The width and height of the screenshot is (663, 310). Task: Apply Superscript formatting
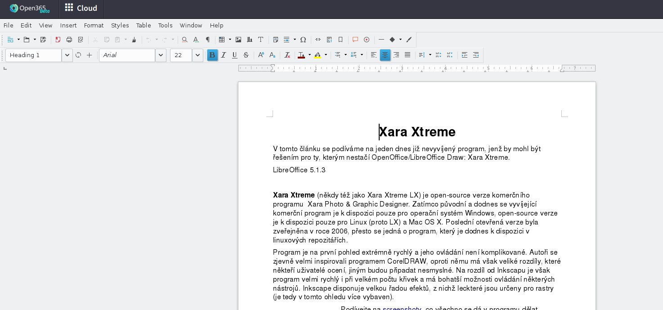[261, 55]
